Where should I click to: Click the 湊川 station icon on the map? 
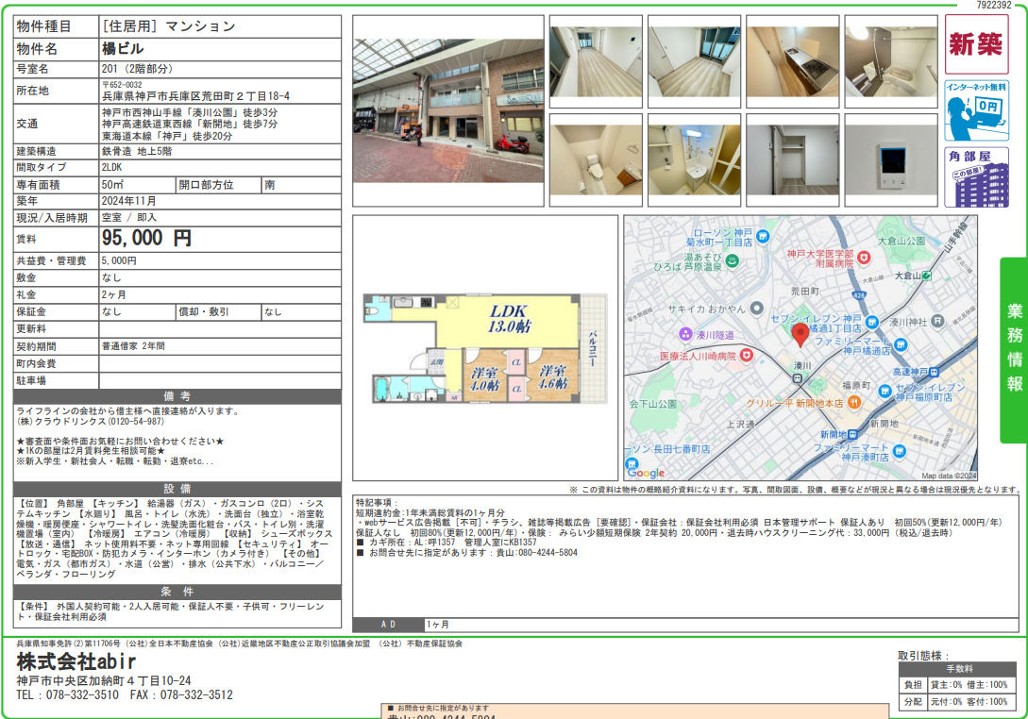798,378
